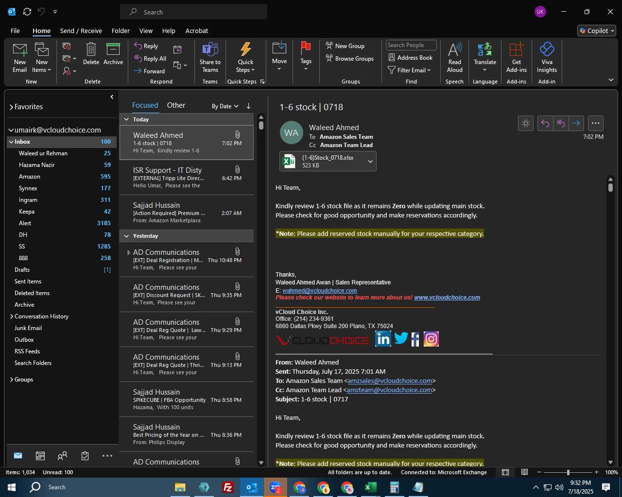Open the www.vcloudchoice.com link
622x497 pixels.
click(447, 298)
